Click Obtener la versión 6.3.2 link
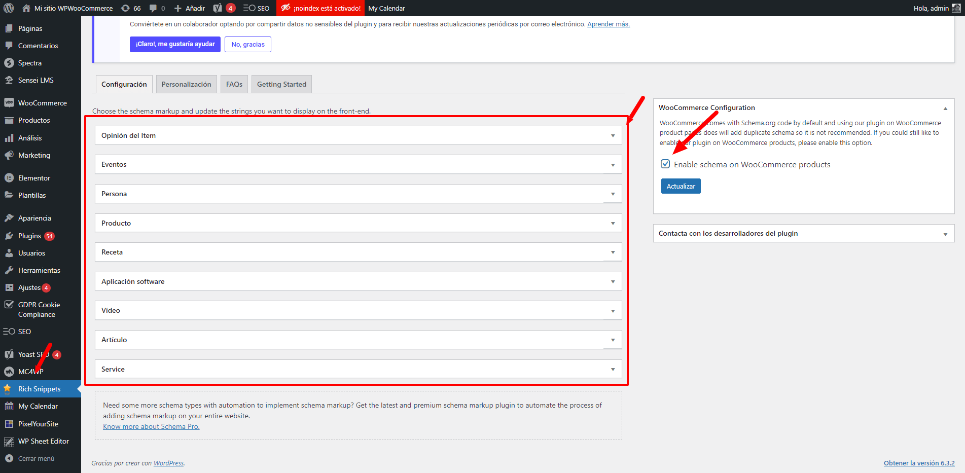965x473 pixels. click(919, 463)
